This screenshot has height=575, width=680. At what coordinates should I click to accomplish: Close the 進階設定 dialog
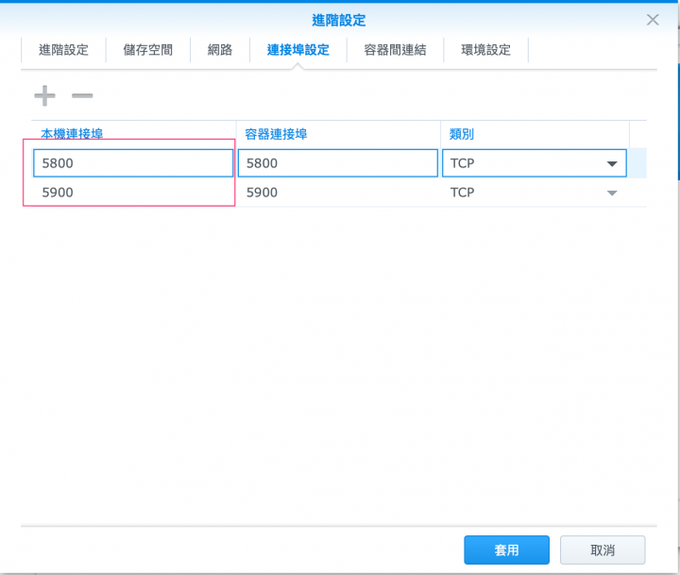tap(653, 20)
